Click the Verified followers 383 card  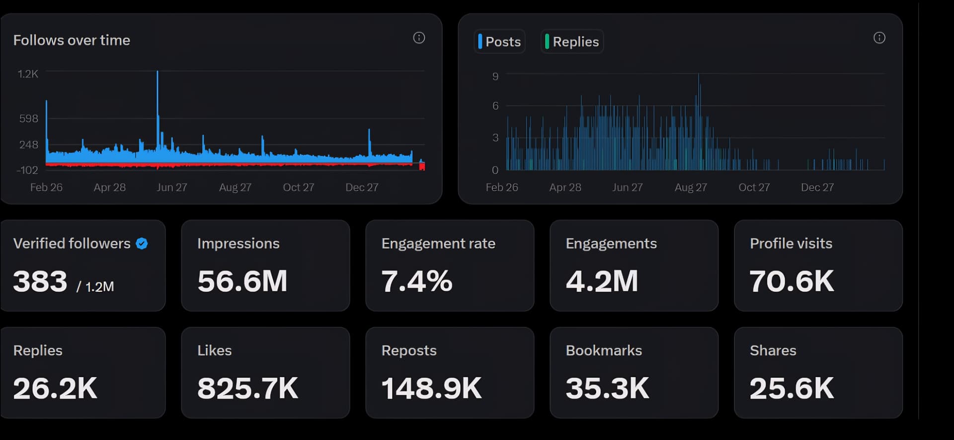click(82, 265)
